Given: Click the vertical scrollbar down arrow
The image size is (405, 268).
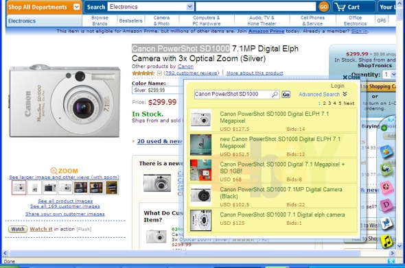Looking at the screenshot, I should (399, 245).
